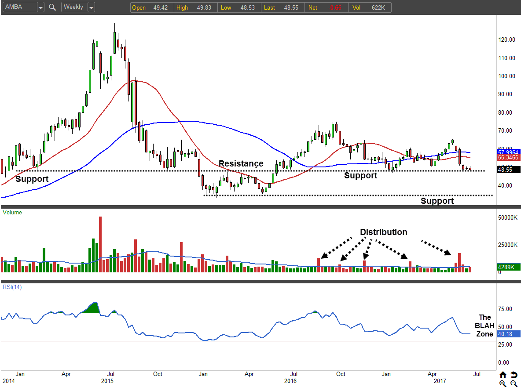This screenshot has height=387, width=521.
Task: Click the BLAH Zone annotation text
Action: [485, 326]
